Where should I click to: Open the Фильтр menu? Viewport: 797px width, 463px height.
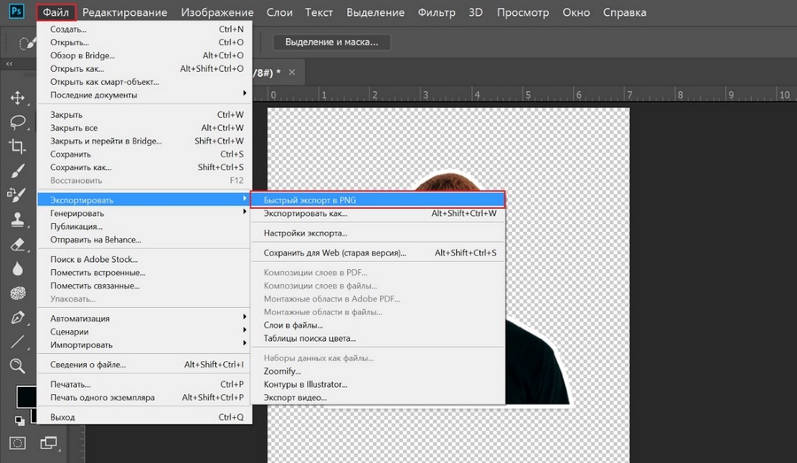tap(437, 13)
